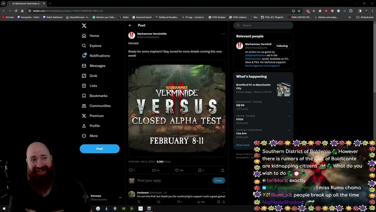Open Profile

(x=91, y=126)
